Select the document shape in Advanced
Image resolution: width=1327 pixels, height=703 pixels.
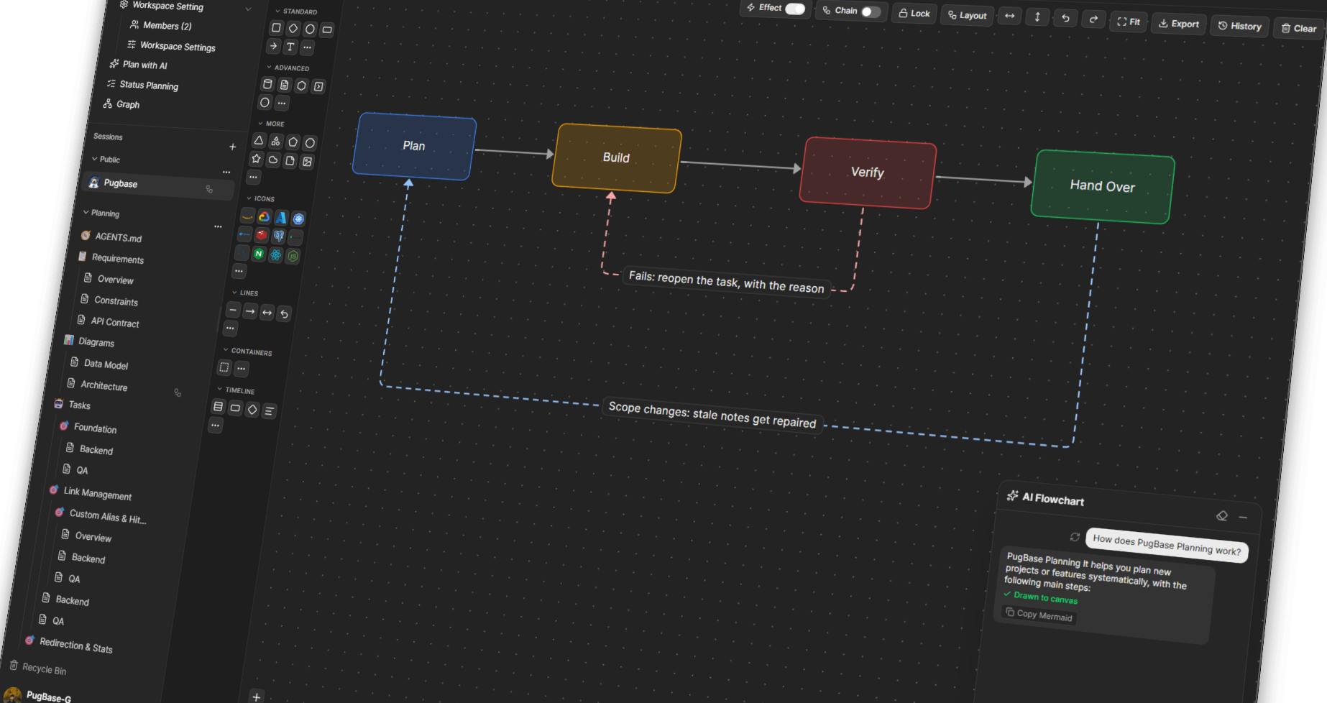285,85
